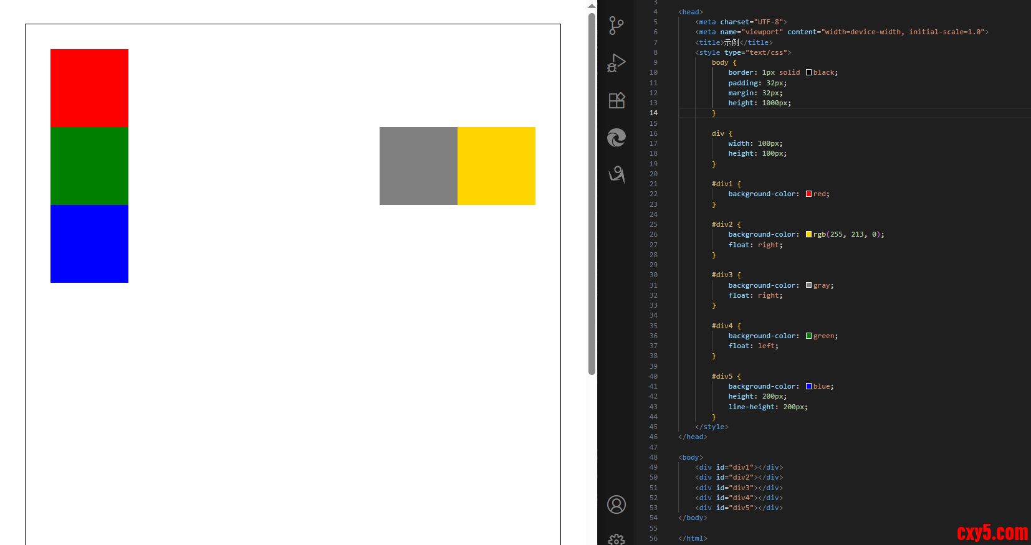Click the red square in the preview
The width and height of the screenshot is (1031, 545).
coord(89,88)
